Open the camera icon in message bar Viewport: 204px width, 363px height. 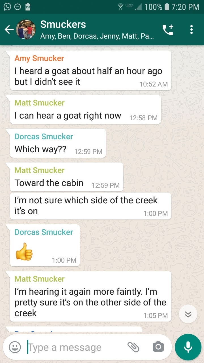tap(158, 347)
